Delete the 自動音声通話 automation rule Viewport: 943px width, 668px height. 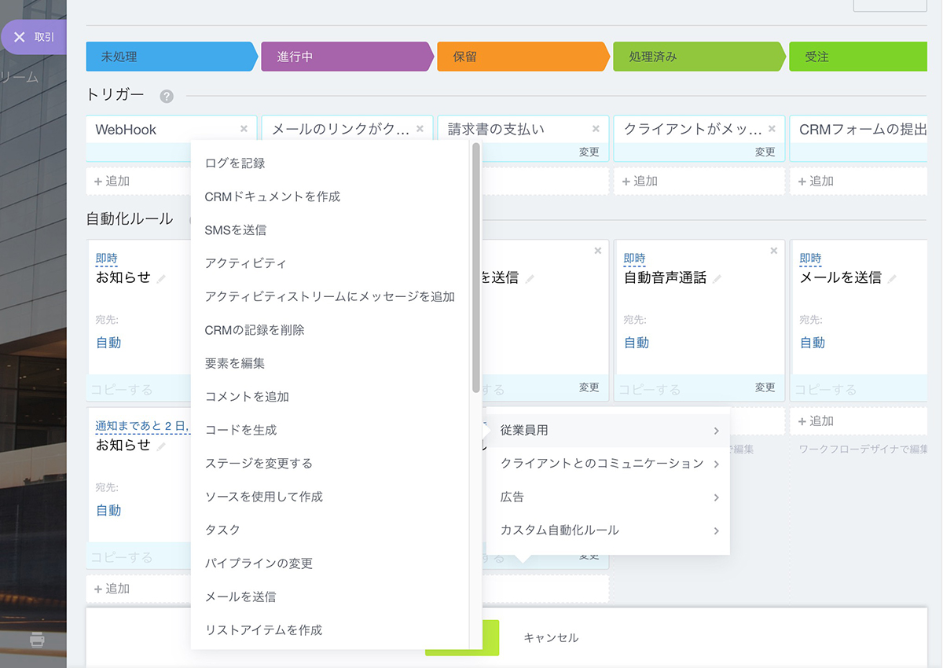(774, 251)
